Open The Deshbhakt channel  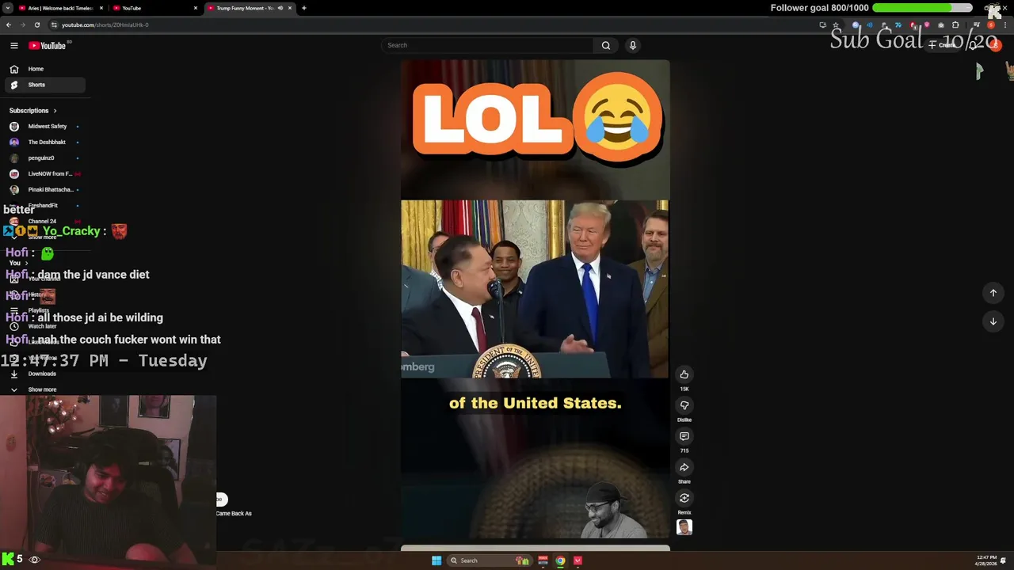(44, 142)
